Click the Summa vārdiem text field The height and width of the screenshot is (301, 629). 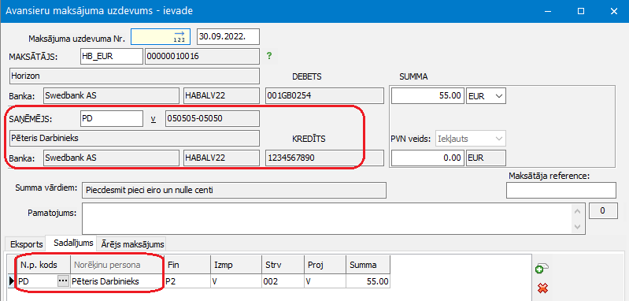coord(234,190)
